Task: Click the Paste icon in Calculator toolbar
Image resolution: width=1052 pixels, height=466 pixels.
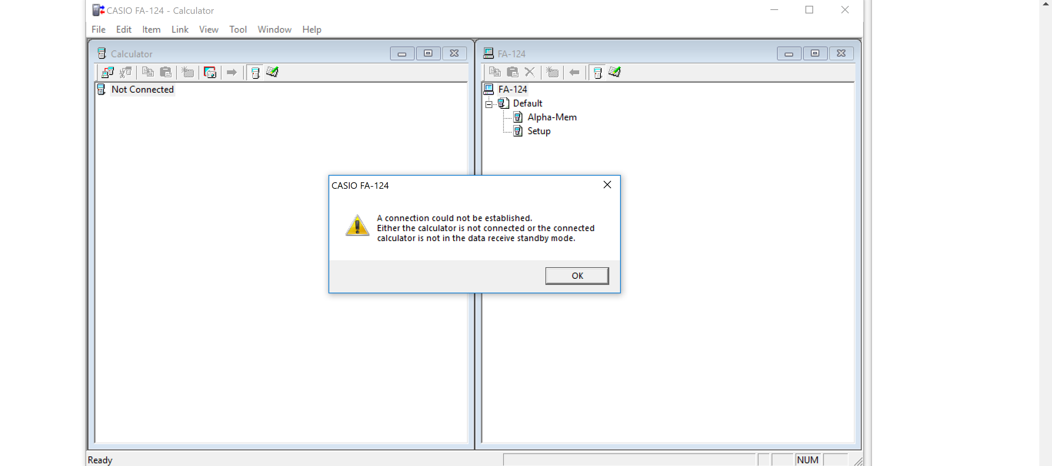Action: point(165,72)
